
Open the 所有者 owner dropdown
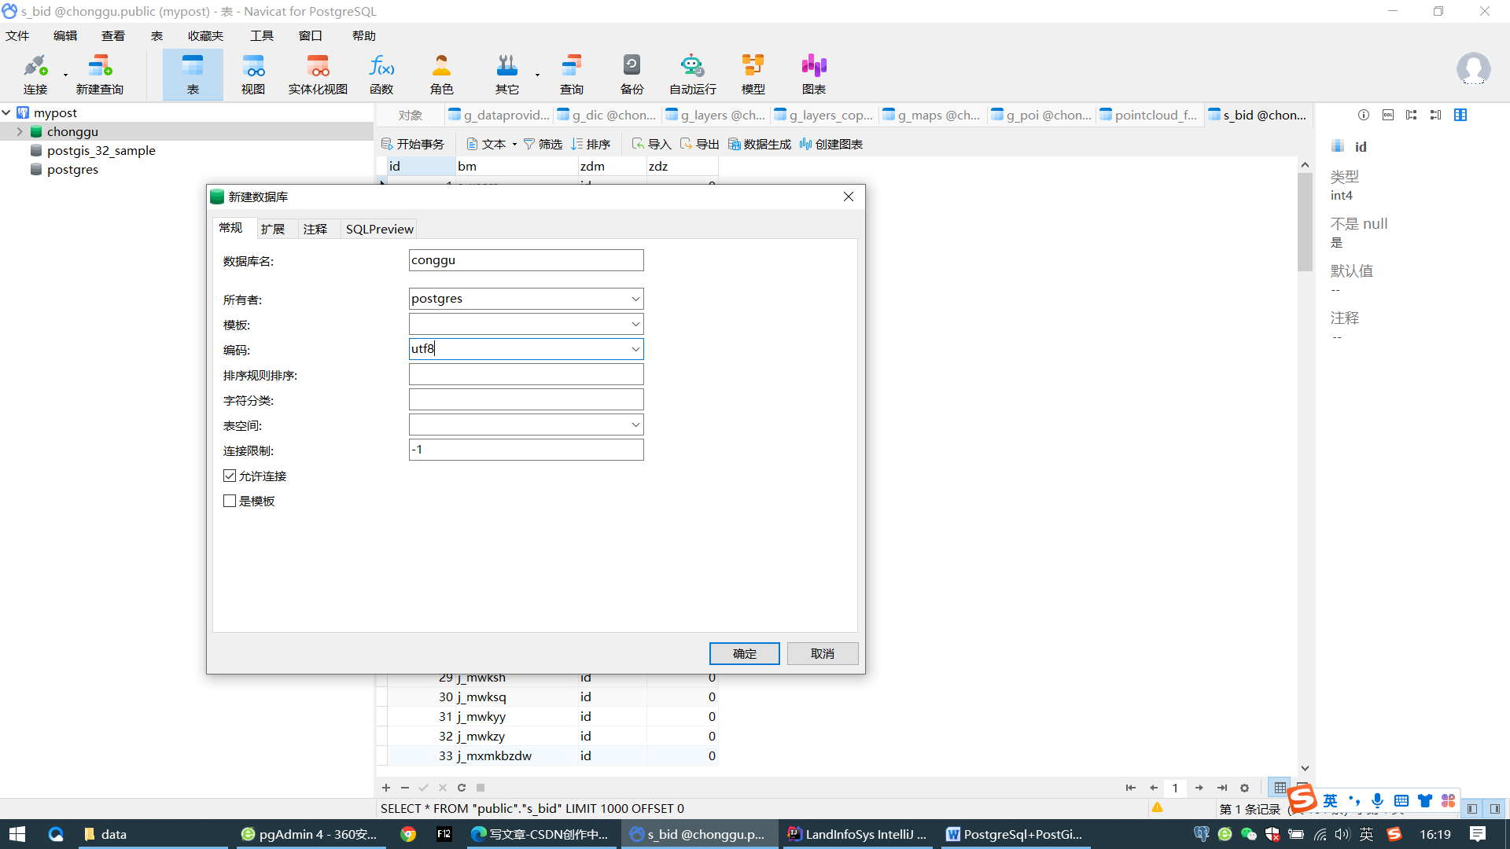[635, 299]
